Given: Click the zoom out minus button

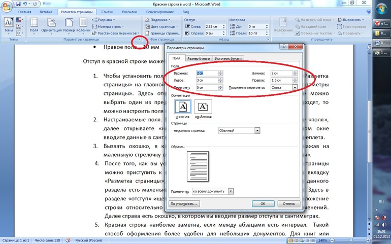Looking at the screenshot, I should 332,240.
